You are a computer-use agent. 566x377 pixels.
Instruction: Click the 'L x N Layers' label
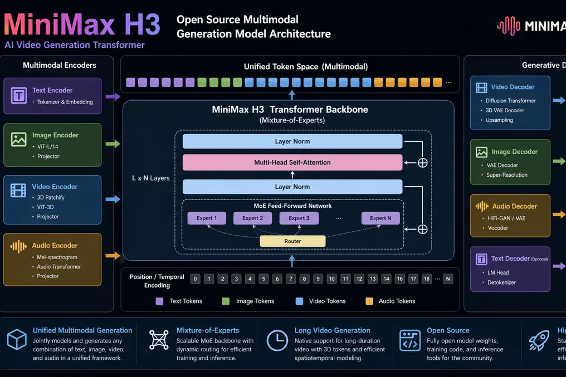pyautogui.click(x=151, y=178)
